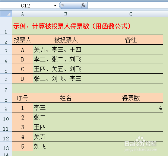
Task: Click serial number 4 in row 12
Action: click(x=22, y=137)
